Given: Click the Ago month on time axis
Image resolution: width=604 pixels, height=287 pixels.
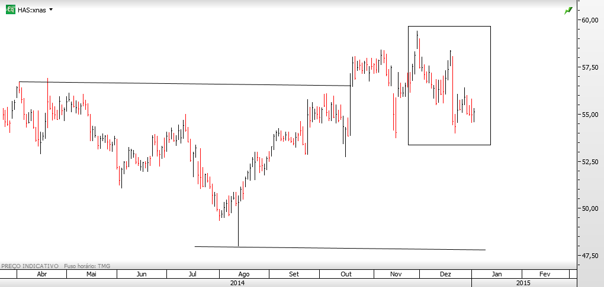Looking at the screenshot, I should coord(244,274).
